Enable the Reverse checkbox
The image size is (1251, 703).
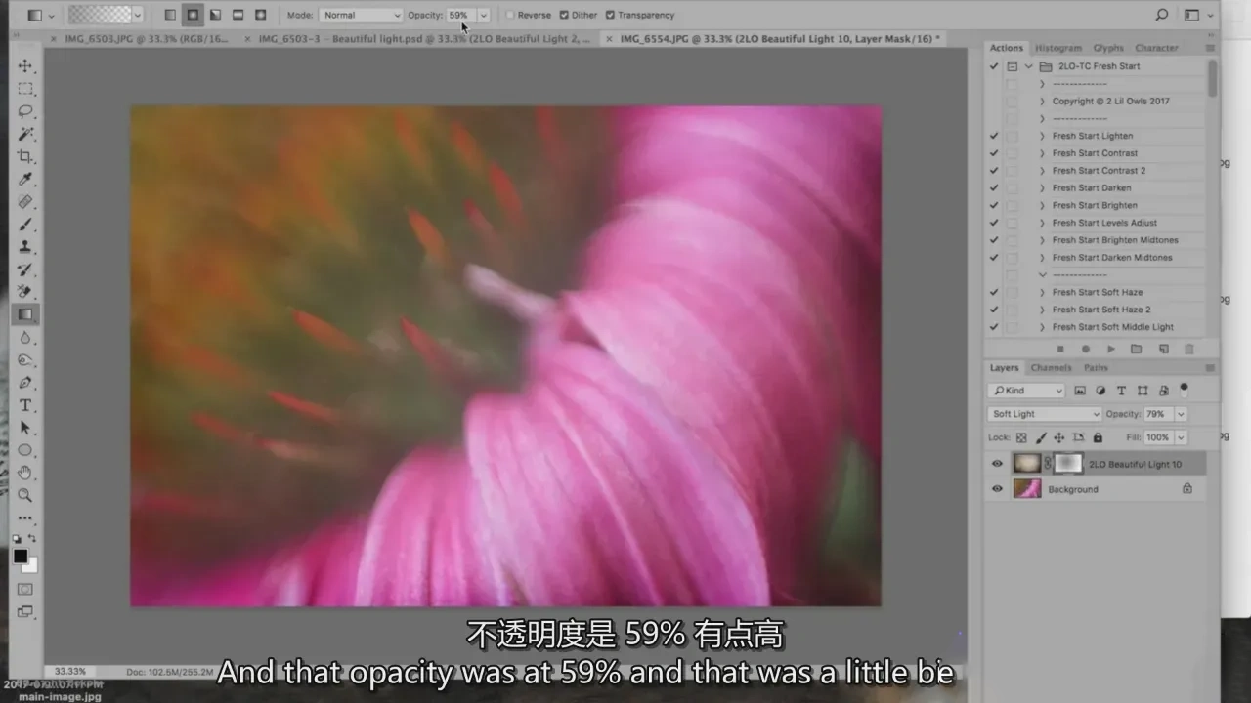point(511,16)
